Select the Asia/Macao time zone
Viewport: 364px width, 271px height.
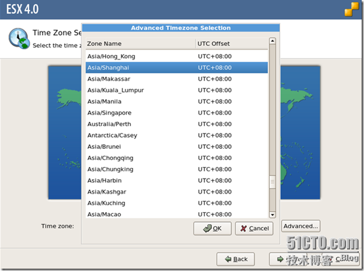176,214
